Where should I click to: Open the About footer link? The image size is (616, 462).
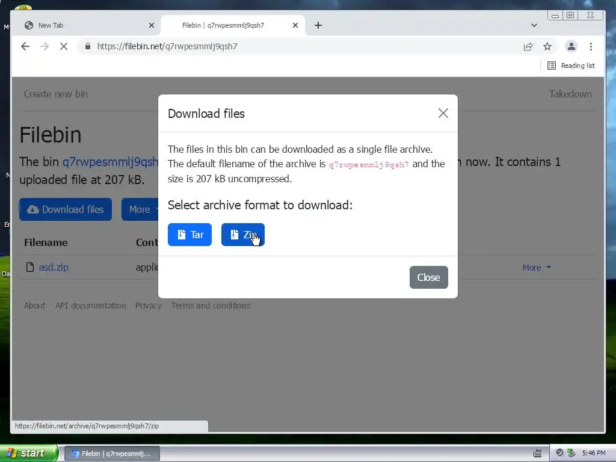(x=34, y=306)
